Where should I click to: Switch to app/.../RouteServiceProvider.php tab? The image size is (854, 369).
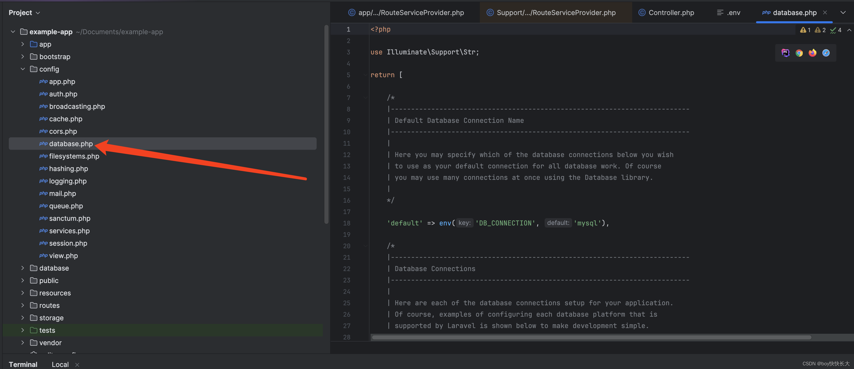(x=406, y=13)
